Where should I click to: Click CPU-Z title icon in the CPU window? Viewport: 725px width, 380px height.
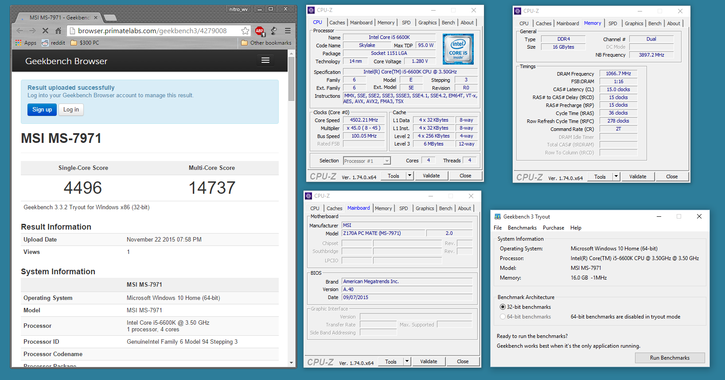click(x=311, y=10)
